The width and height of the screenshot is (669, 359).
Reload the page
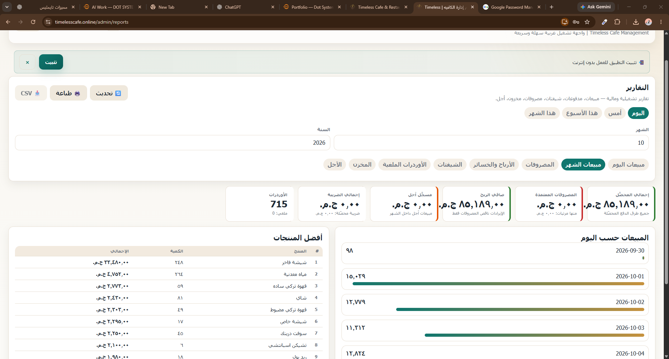coord(33,22)
